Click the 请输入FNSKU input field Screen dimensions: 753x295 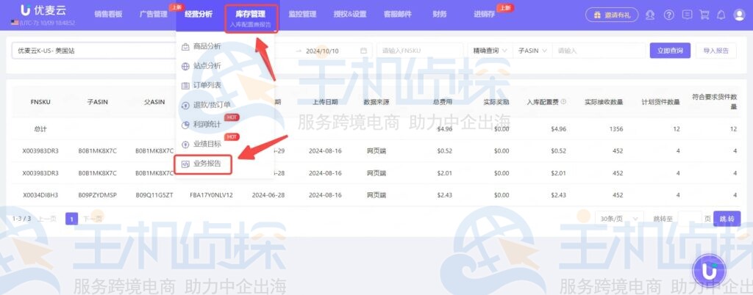click(420, 51)
